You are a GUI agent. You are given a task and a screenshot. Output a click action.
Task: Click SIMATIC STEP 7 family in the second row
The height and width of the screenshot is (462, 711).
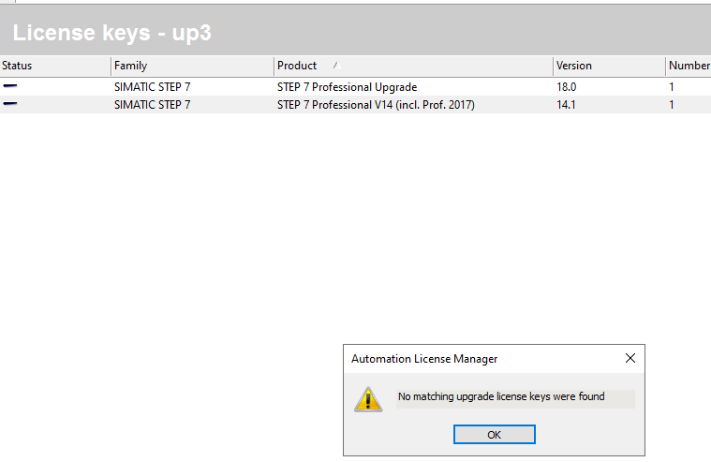click(x=152, y=105)
